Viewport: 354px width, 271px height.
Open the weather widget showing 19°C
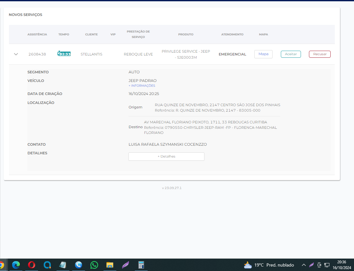[269, 265]
